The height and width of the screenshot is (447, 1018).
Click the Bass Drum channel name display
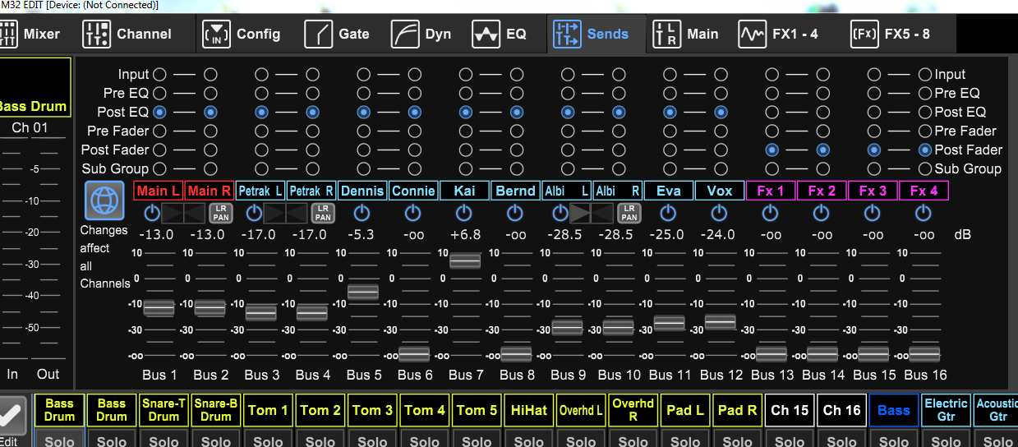click(35, 88)
